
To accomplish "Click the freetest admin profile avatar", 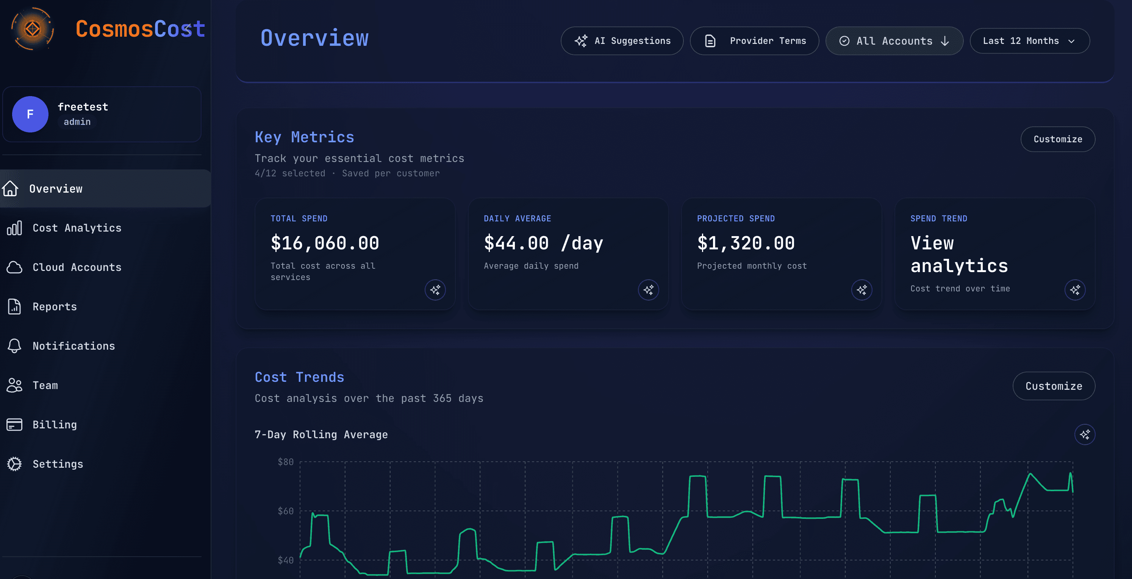I will 30,114.
